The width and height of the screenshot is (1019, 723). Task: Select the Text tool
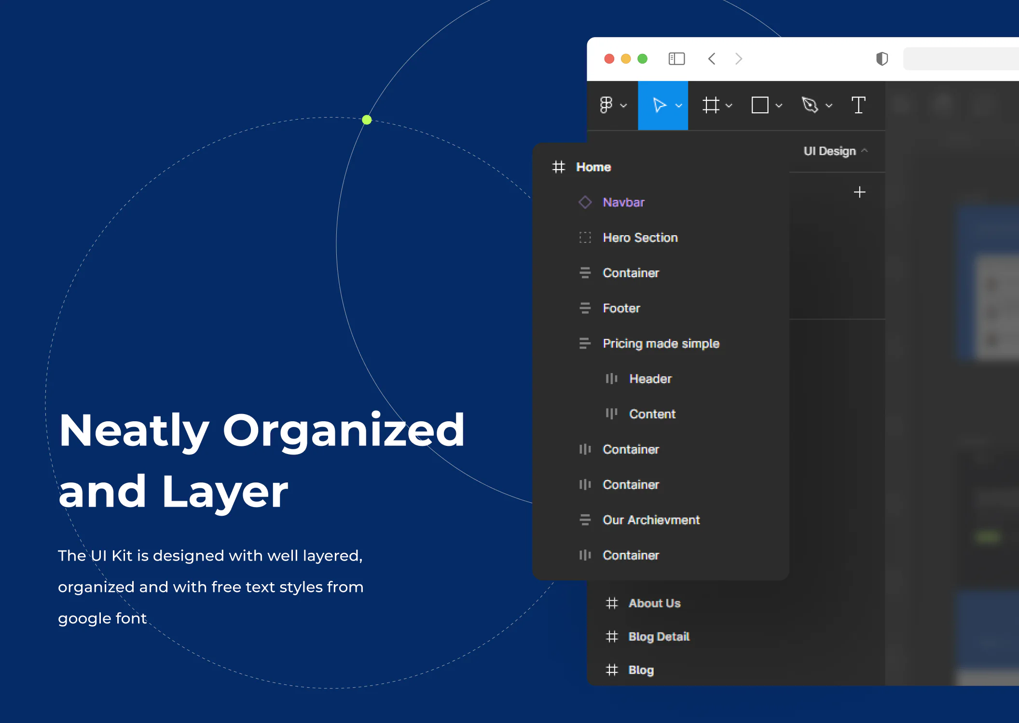pyautogui.click(x=858, y=105)
